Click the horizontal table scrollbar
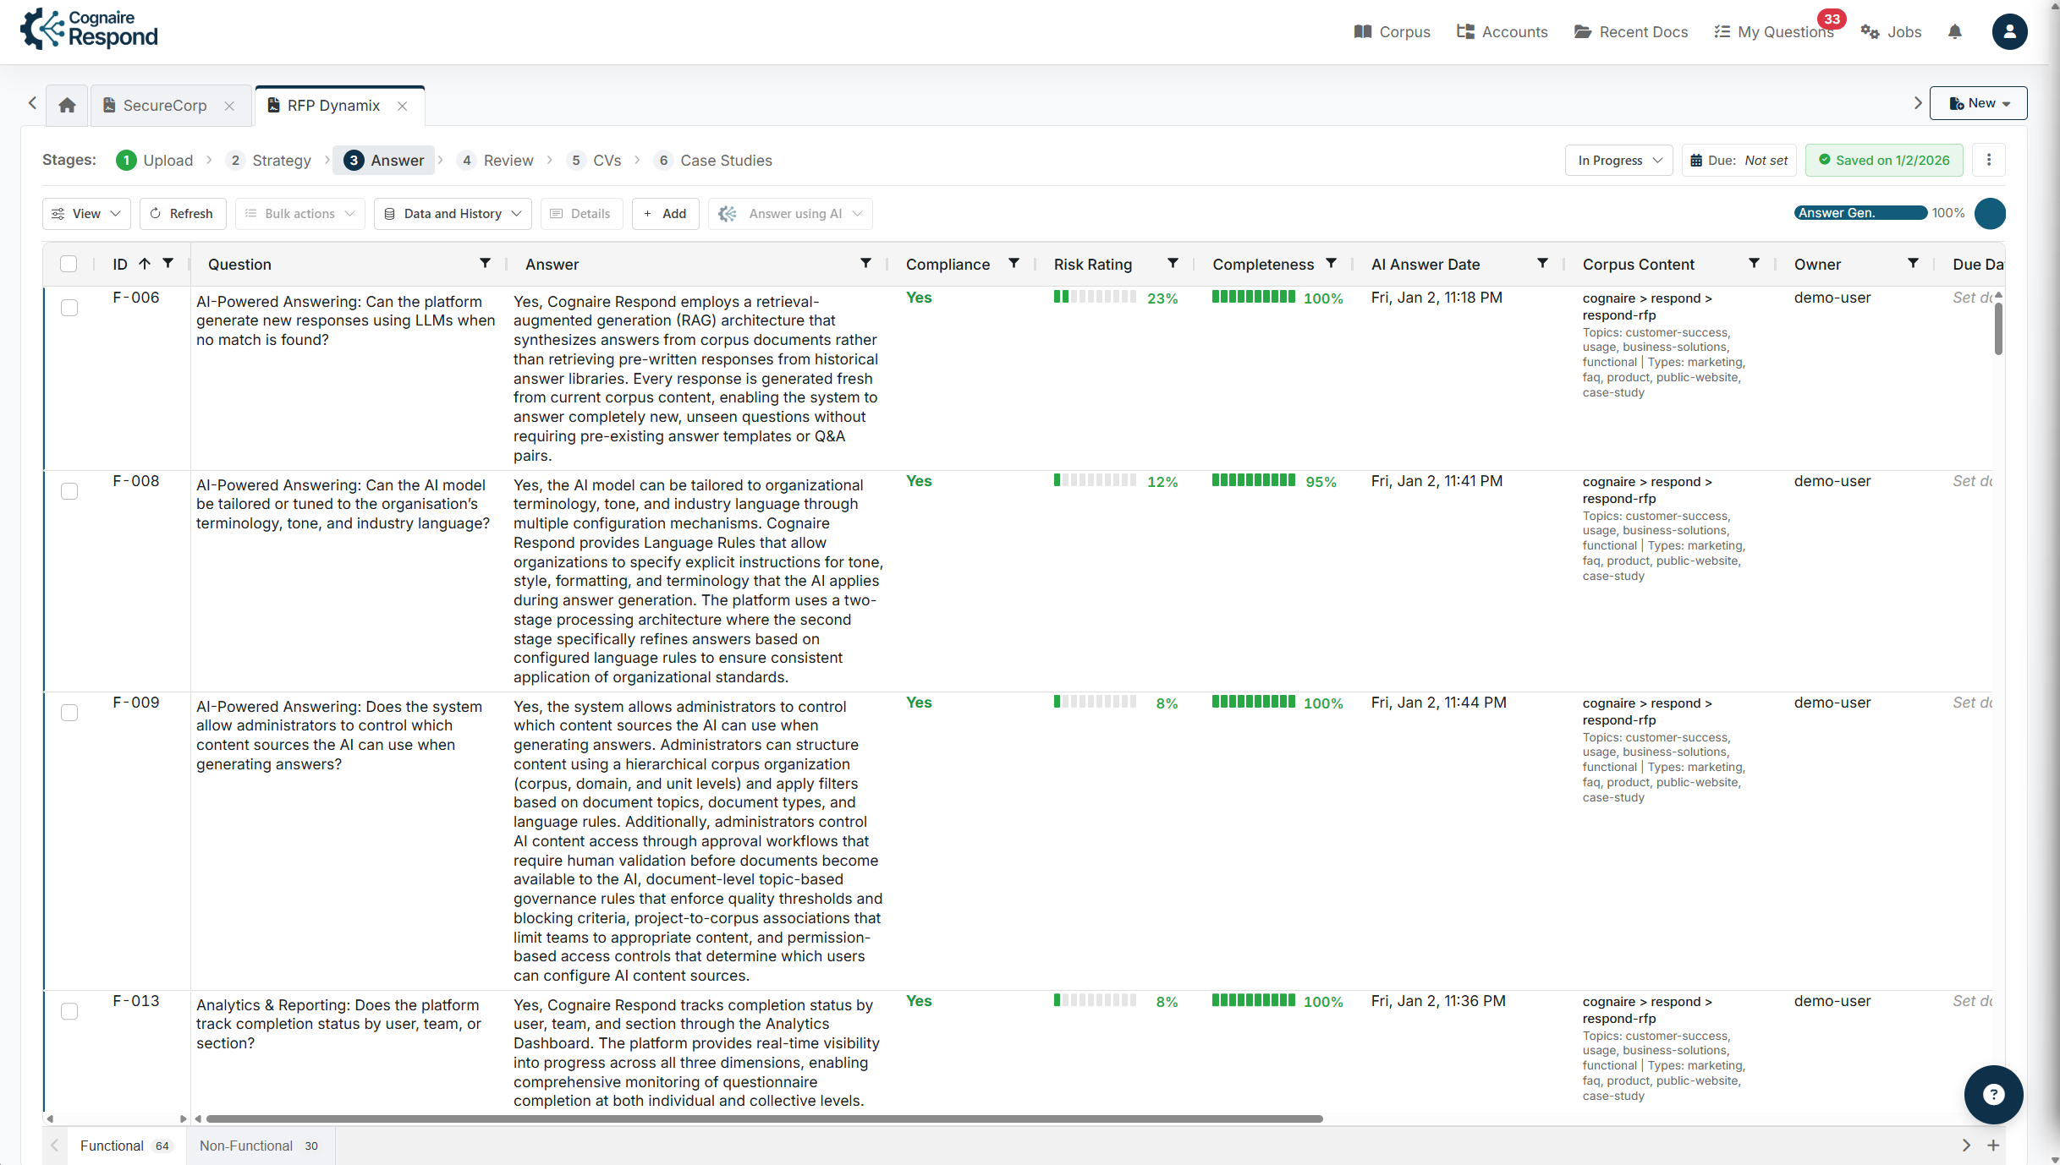2060x1165 pixels. 761,1119
